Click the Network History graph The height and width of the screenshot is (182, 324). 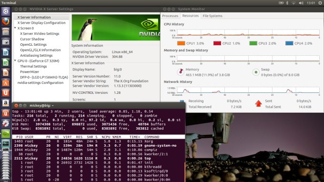tap(248, 90)
